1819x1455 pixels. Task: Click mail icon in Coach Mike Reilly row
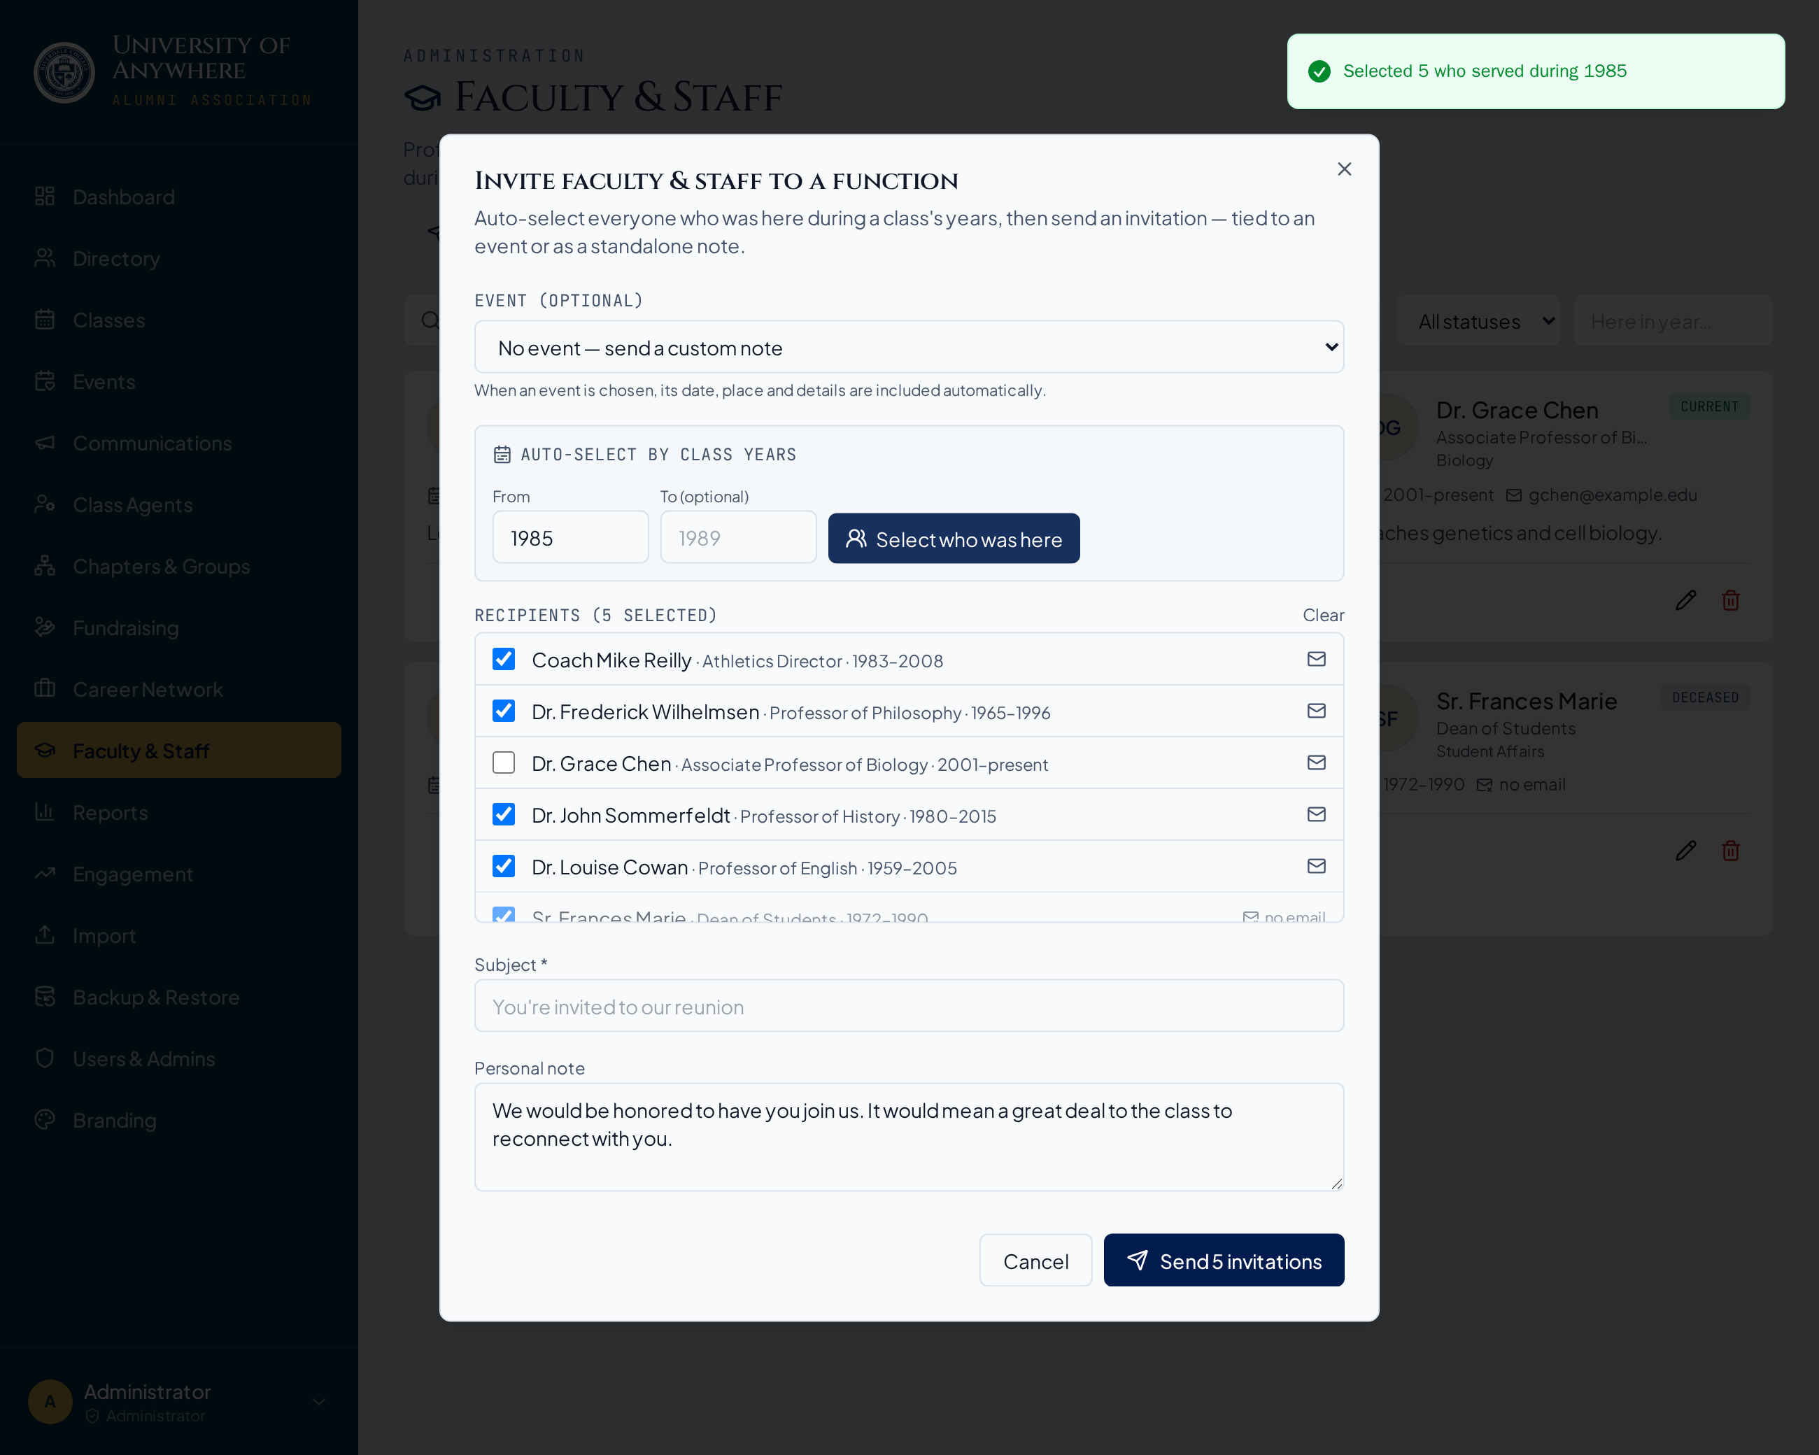click(1316, 659)
